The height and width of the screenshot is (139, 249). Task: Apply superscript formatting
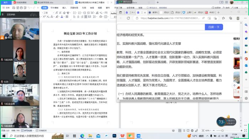click(44, 17)
